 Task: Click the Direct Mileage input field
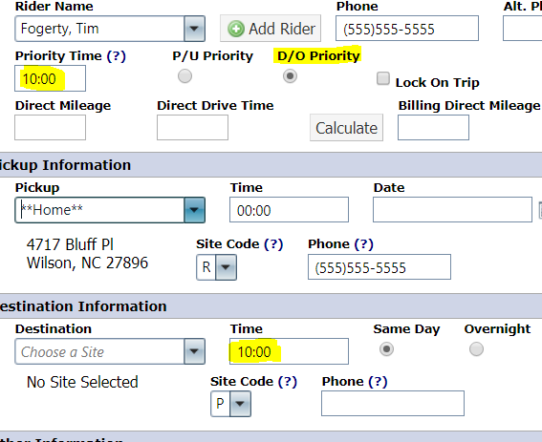pos(50,127)
